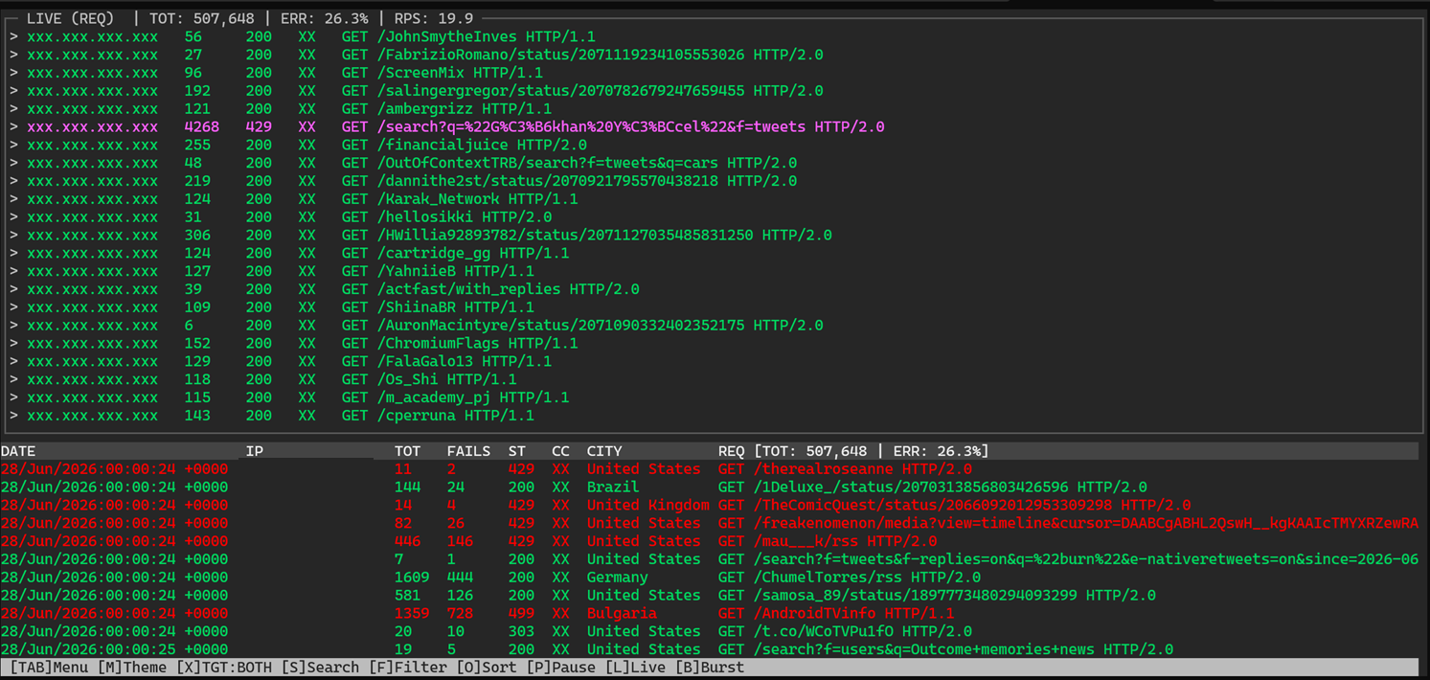This screenshot has height=680, width=1430.
Task: Toggle [L]Live mode
Action: (636, 668)
